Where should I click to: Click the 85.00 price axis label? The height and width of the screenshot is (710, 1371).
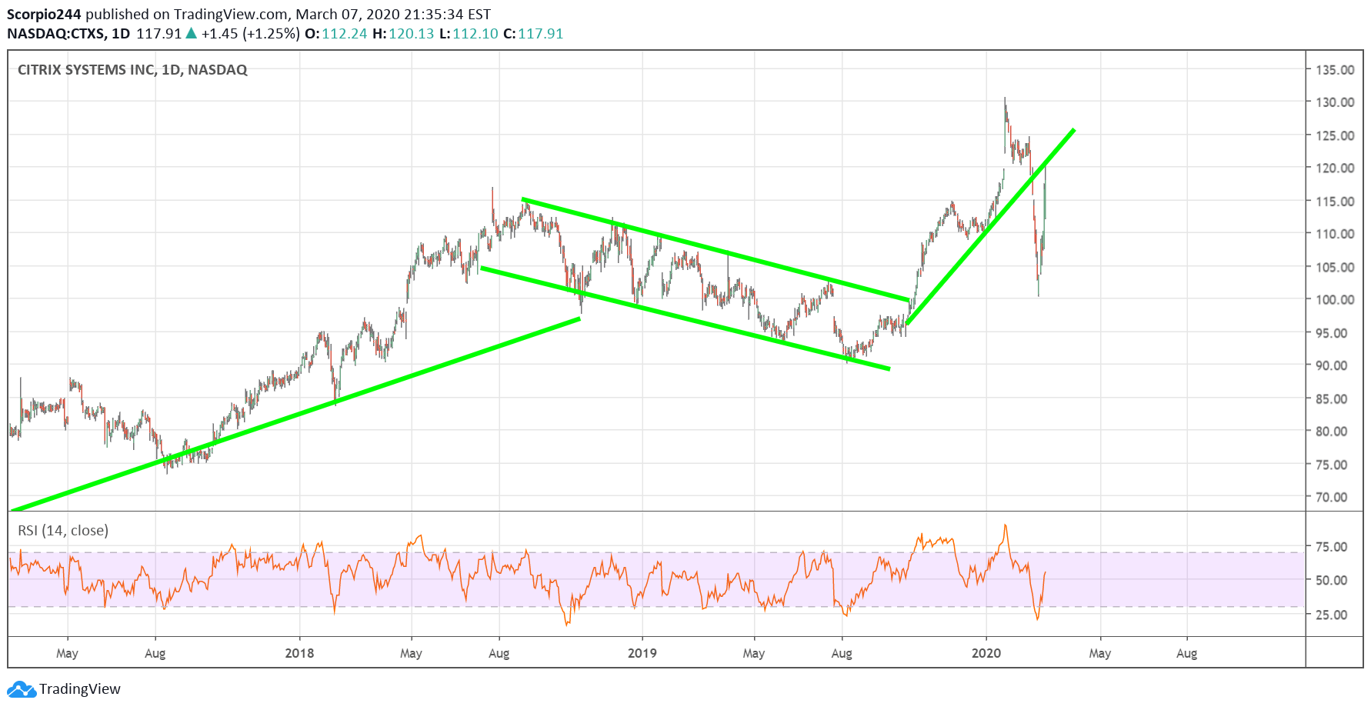tap(1332, 399)
